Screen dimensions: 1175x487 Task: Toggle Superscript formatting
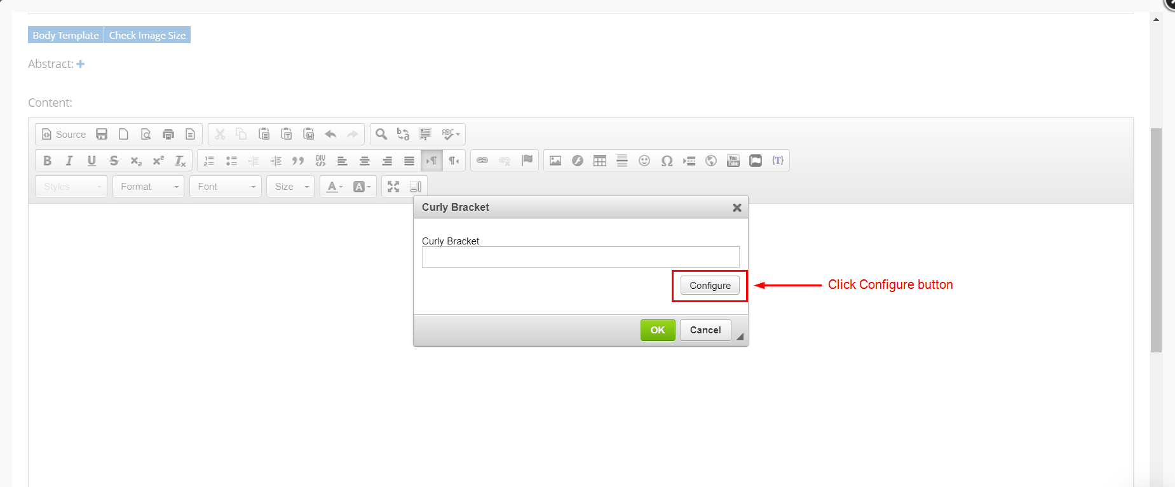[158, 161]
